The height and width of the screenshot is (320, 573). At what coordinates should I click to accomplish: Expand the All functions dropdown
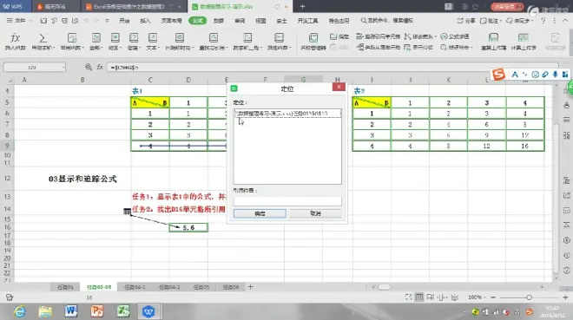[96, 42]
